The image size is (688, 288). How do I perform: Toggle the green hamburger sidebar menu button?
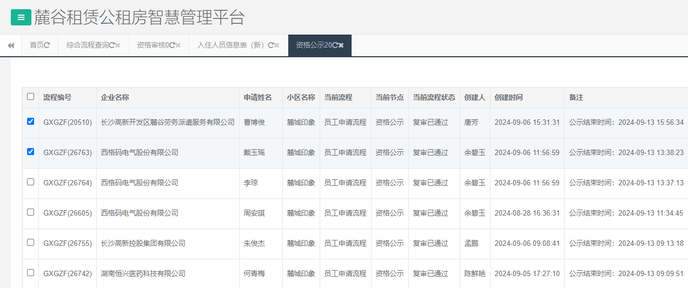(x=21, y=17)
